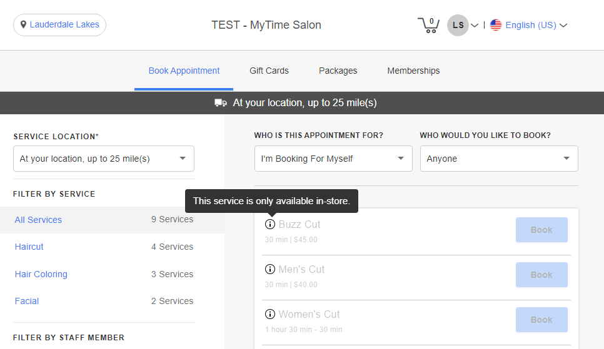Click the LS user avatar

(x=458, y=25)
